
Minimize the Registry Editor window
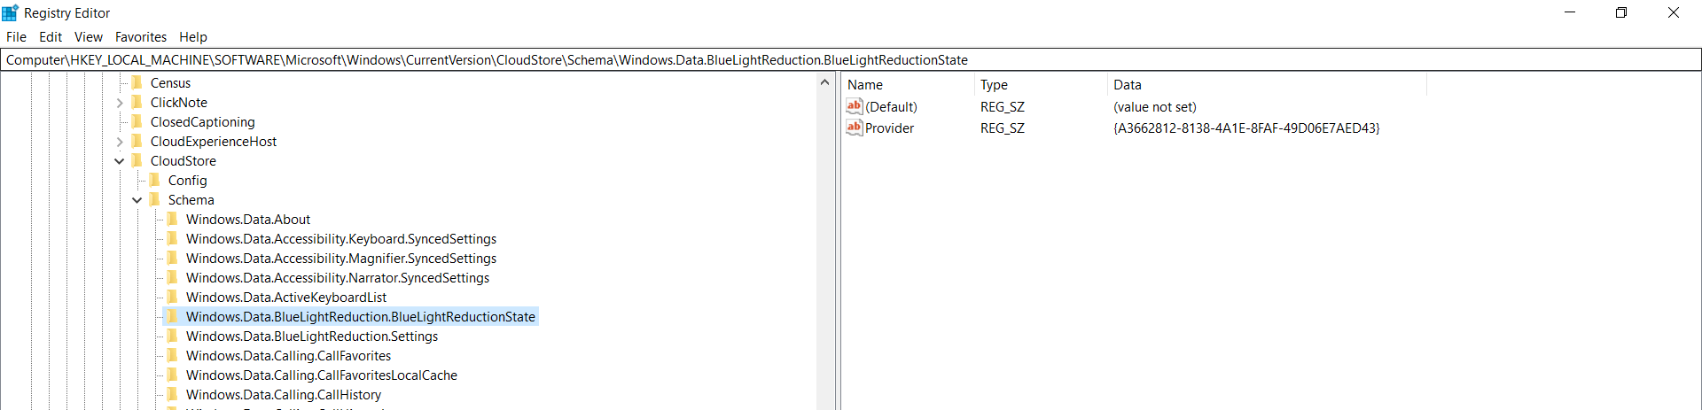(x=1570, y=12)
